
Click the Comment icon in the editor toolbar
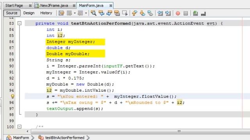195,13
